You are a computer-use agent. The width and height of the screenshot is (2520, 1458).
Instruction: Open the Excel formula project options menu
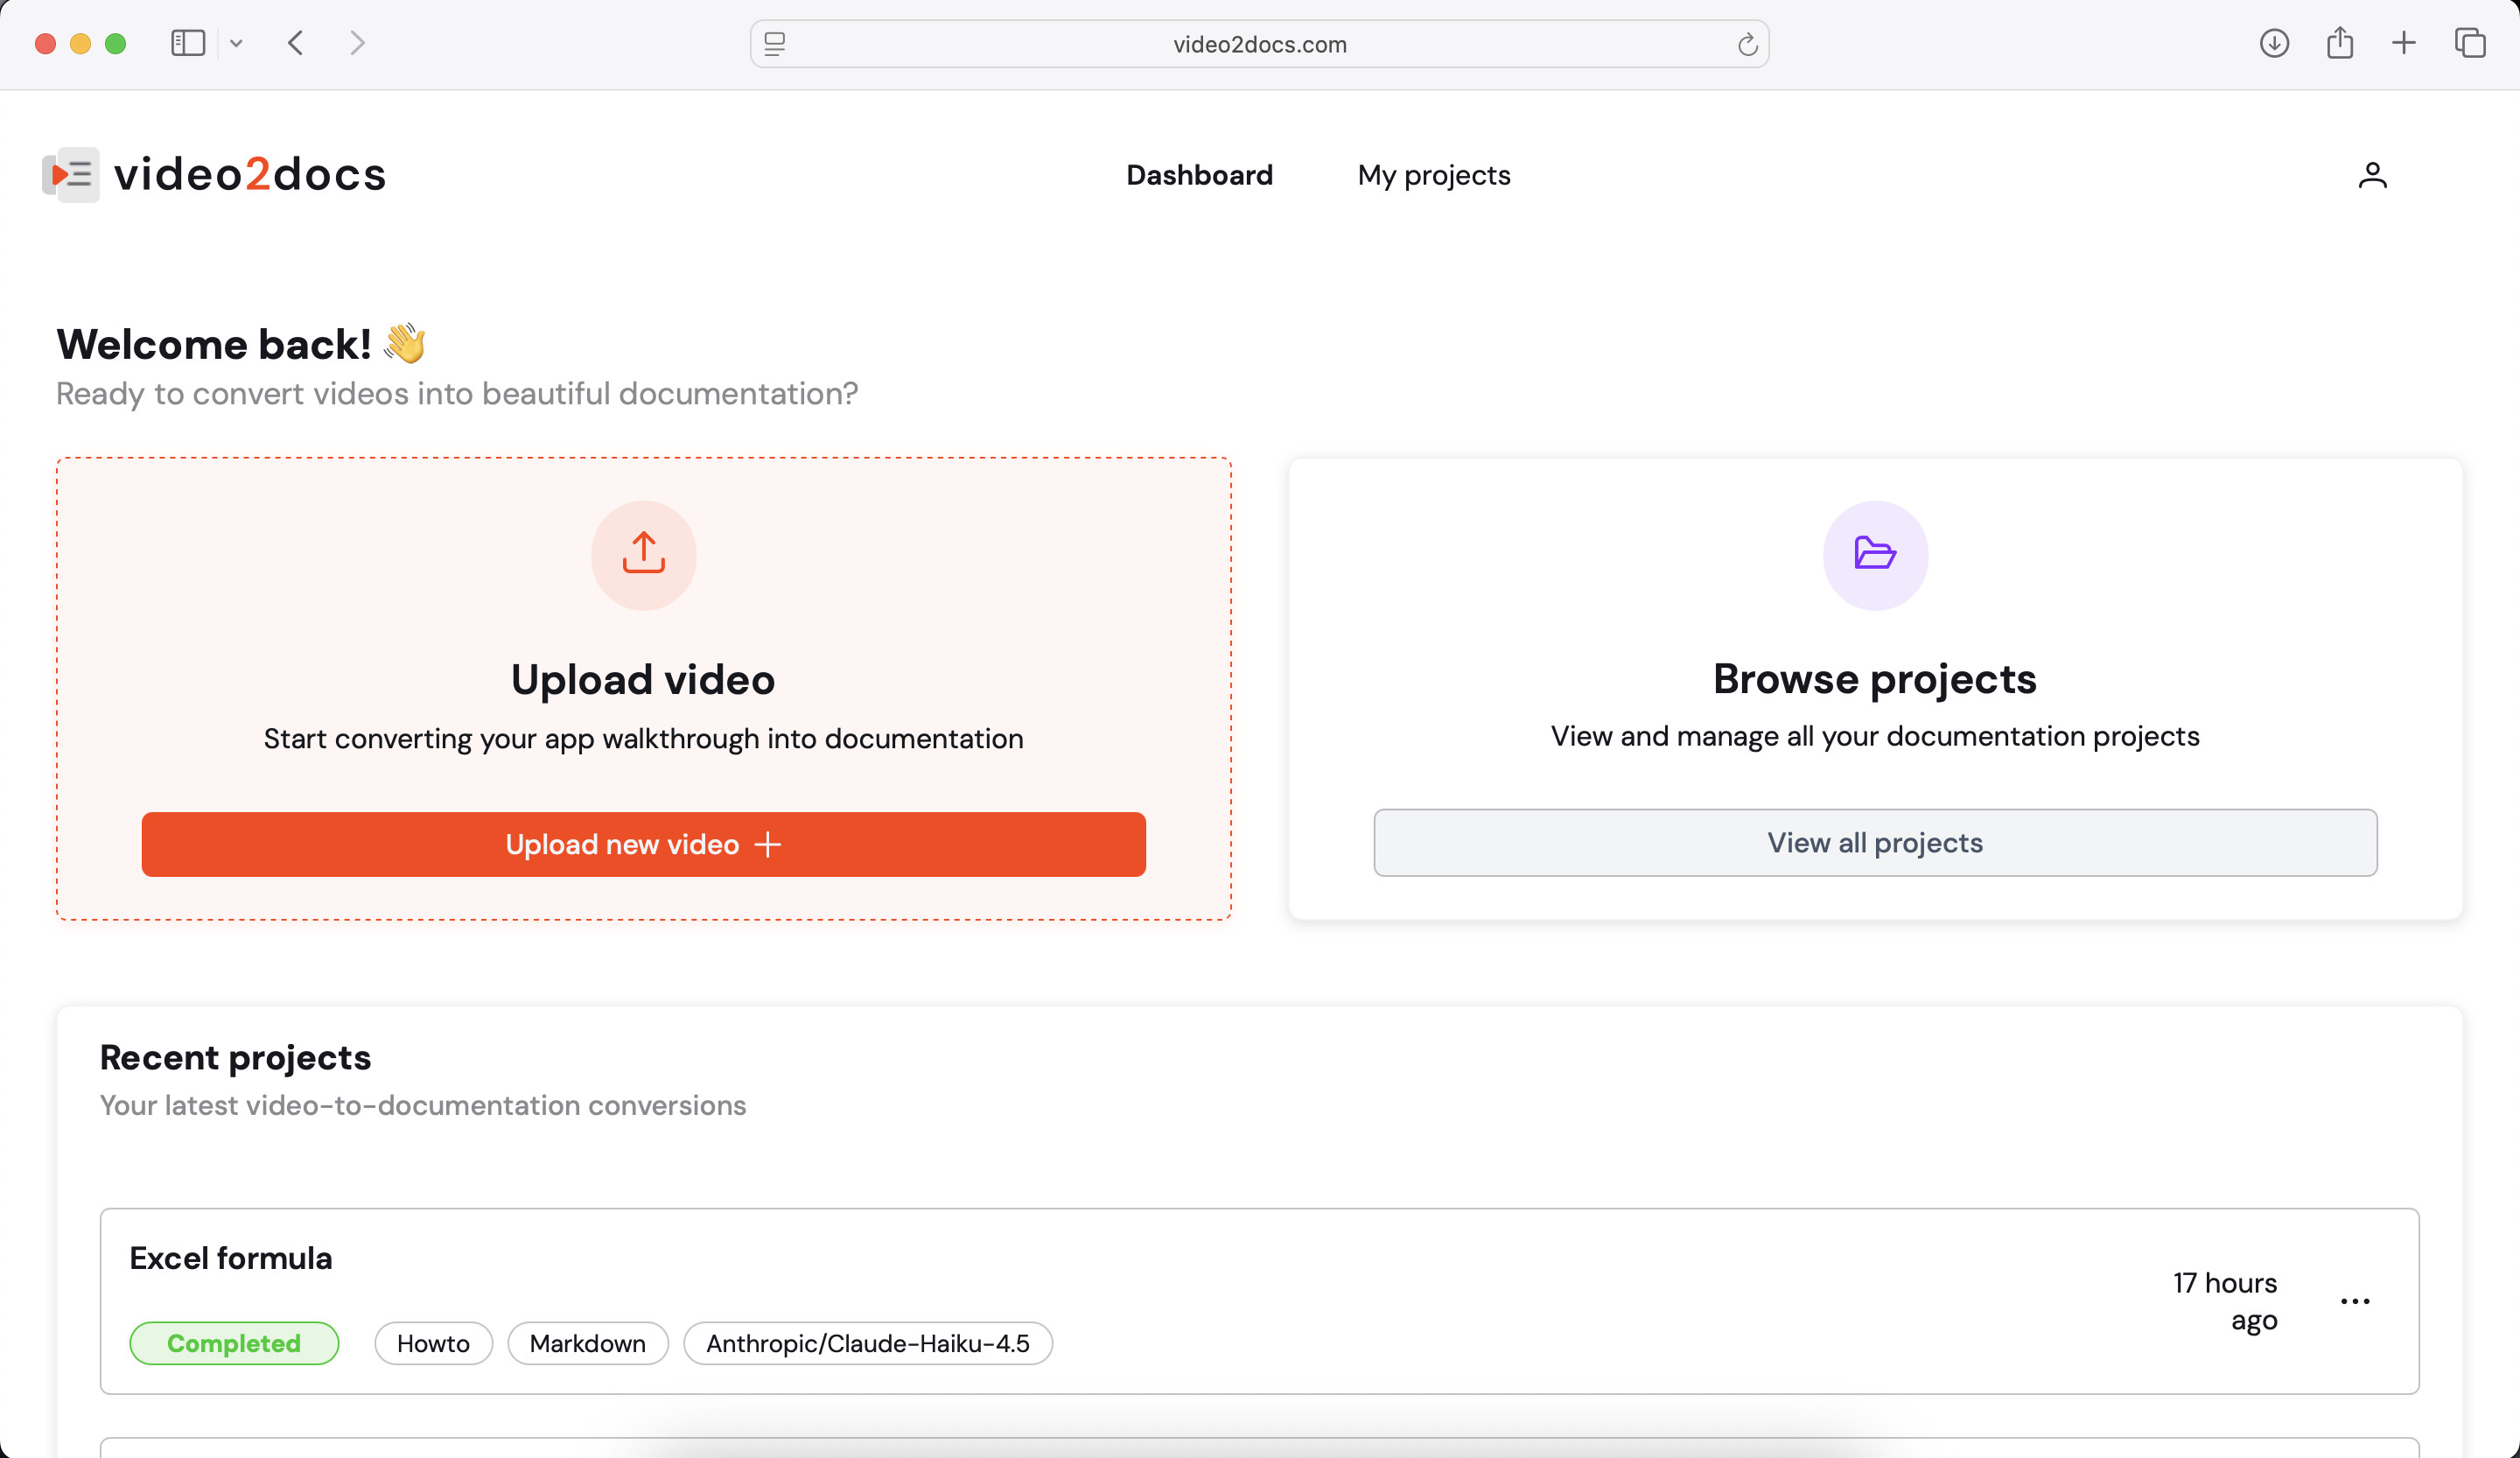(x=2355, y=1300)
